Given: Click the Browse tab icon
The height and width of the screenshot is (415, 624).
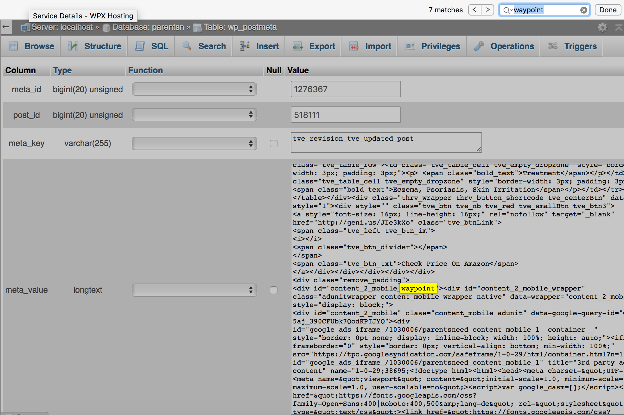Looking at the screenshot, I should [x=13, y=46].
